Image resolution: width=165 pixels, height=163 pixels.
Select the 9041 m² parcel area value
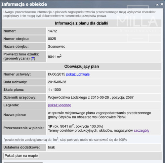tap(55, 56)
